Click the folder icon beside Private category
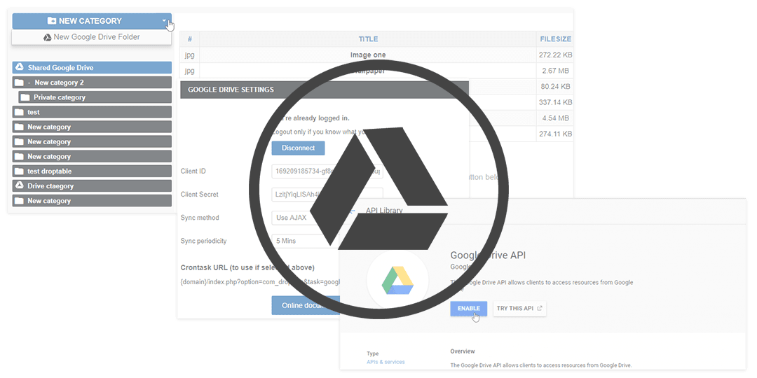This screenshot has height=378, width=757. coord(25,97)
